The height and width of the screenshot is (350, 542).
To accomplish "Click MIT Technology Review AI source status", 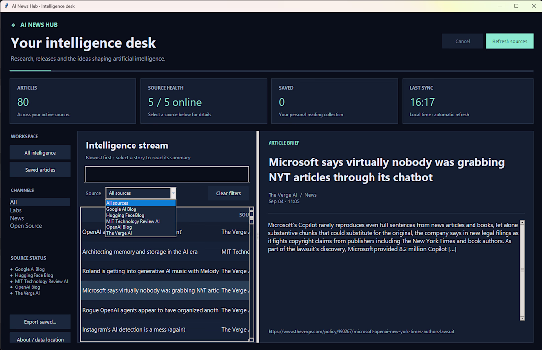I will [x=41, y=281].
